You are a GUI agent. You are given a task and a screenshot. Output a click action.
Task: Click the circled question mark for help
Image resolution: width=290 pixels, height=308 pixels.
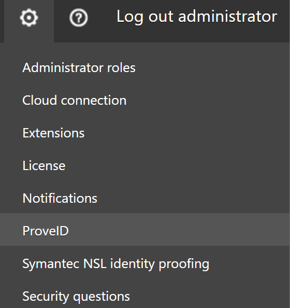pyautogui.click(x=79, y=18)
